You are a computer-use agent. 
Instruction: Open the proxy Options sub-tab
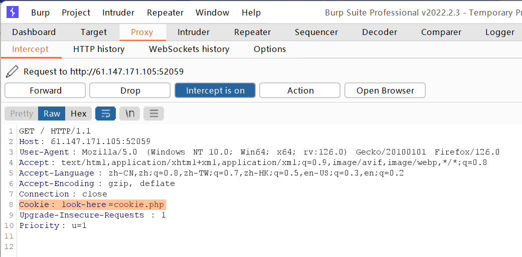coord(270,49)
